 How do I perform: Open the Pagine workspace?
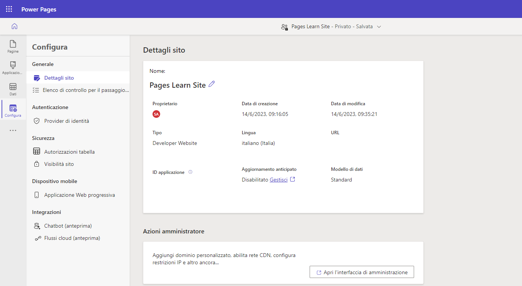tap(13, 47)
